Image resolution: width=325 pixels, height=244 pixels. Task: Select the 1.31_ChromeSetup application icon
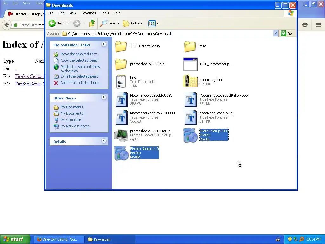coord(190,64)
